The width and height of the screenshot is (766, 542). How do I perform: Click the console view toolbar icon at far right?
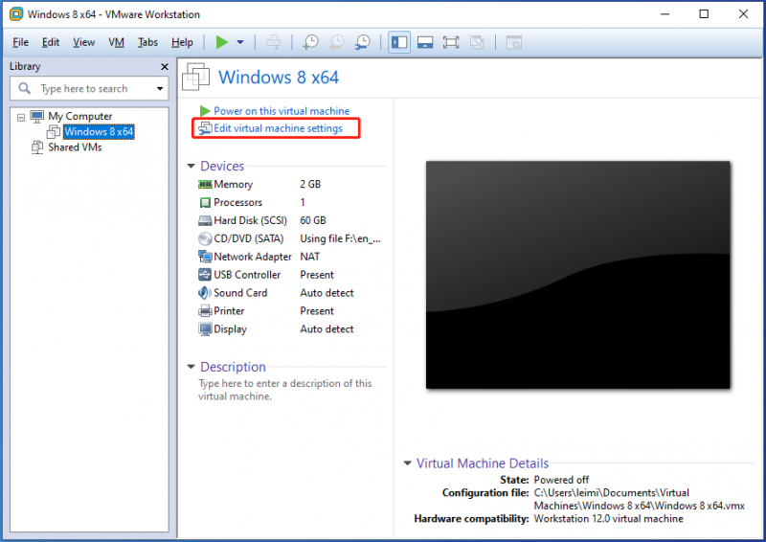(514, 42)
